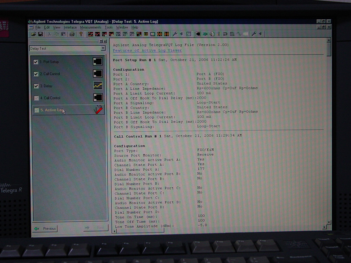
Task: Open the Port Setup step icon
Action: click(97, 61)
